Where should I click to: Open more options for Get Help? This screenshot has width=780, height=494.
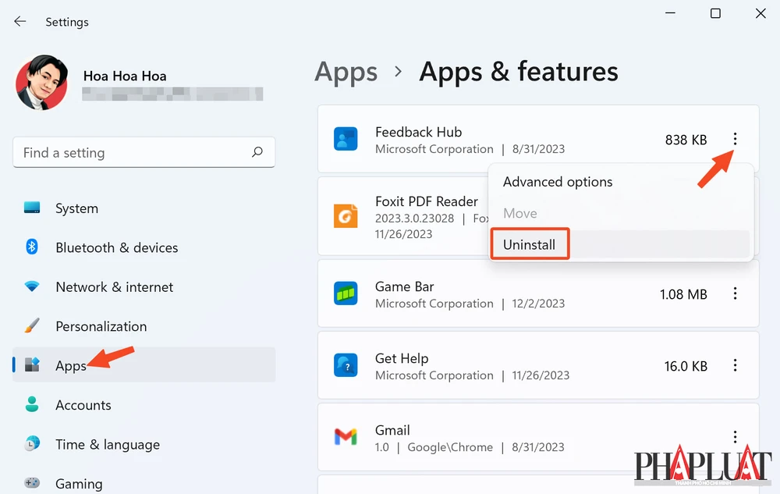(735, 365)
